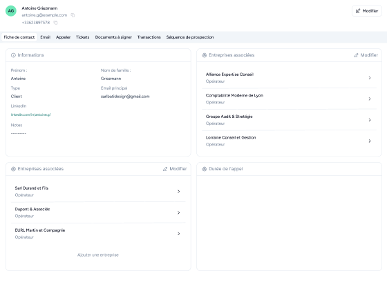Go to the Tickets tab
Image resolution: width=387 pixels, height=291 pixels.
click(x=83, y=37)
